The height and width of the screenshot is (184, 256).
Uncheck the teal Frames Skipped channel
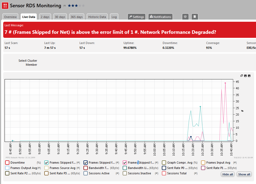click(46, 163)
